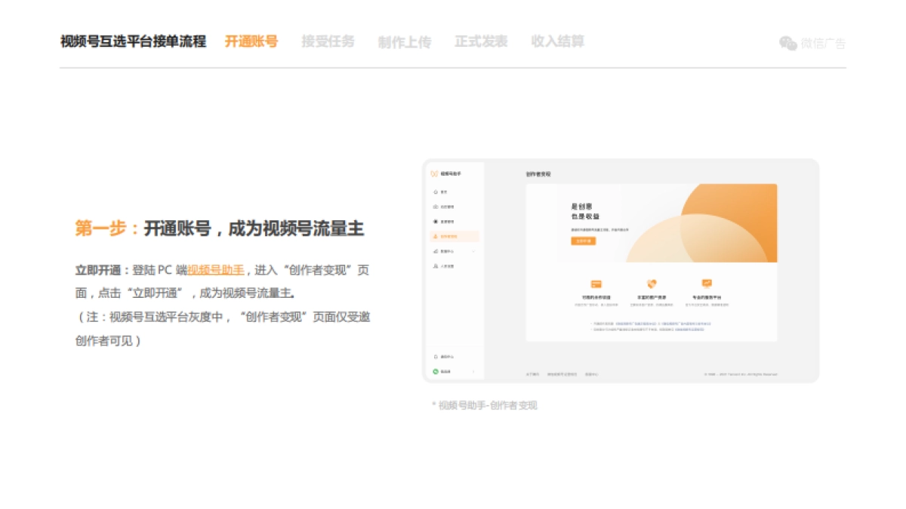Click the dark 直播管理 sidebar icon
Viewport: 906px width, 509px height.
(x=435, y=219)
